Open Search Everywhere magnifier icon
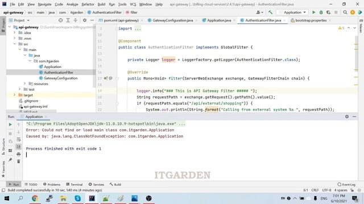Viewport: 364px width, 204px height. pyautogui.click(x=345, y=12)
